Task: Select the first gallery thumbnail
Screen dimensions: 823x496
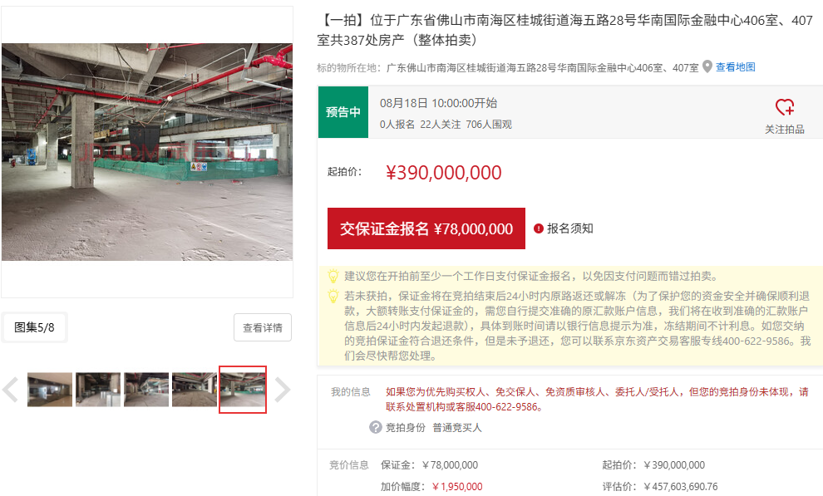Action: pyautogui.click(x=50, y=390)
